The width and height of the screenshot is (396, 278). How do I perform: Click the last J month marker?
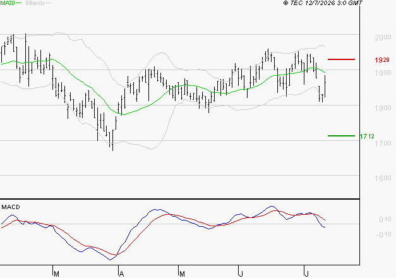[x=306, y=274]
